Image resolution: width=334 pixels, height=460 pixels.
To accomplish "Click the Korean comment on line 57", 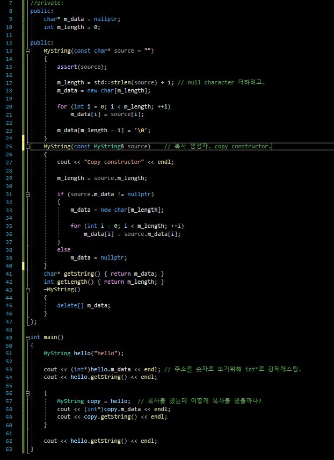I will [199, 401].
